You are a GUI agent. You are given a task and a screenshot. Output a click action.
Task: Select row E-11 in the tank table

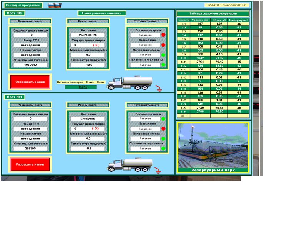click(213, 62)
